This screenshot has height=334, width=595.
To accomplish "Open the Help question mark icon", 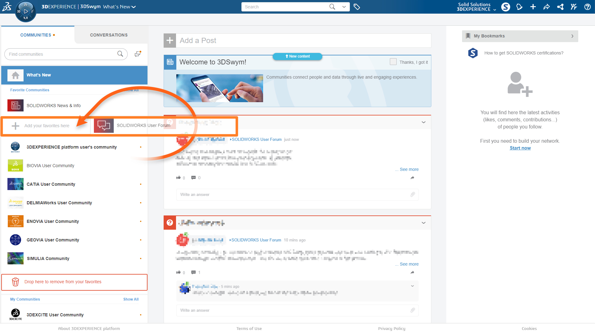I will 587,7.
